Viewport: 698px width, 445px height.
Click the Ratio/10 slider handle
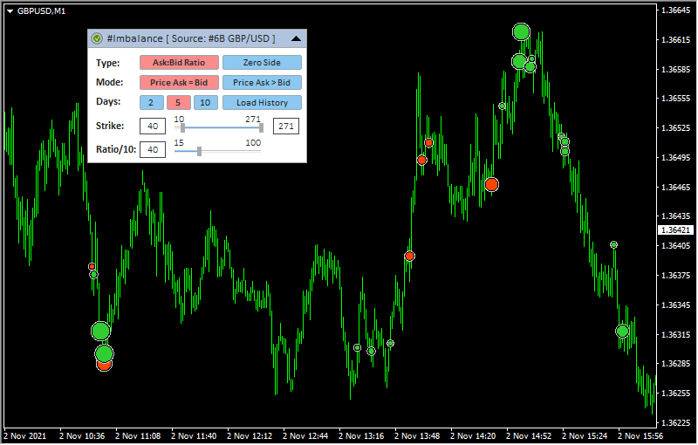pyautogui.click(x=200, y=151)
